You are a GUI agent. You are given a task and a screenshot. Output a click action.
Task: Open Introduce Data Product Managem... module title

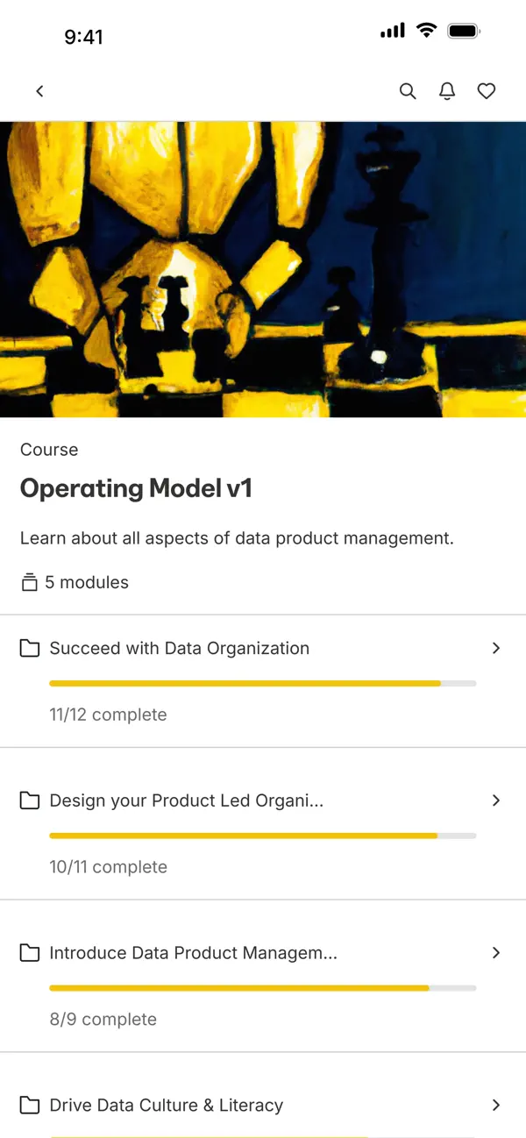(x=193, y=953)
